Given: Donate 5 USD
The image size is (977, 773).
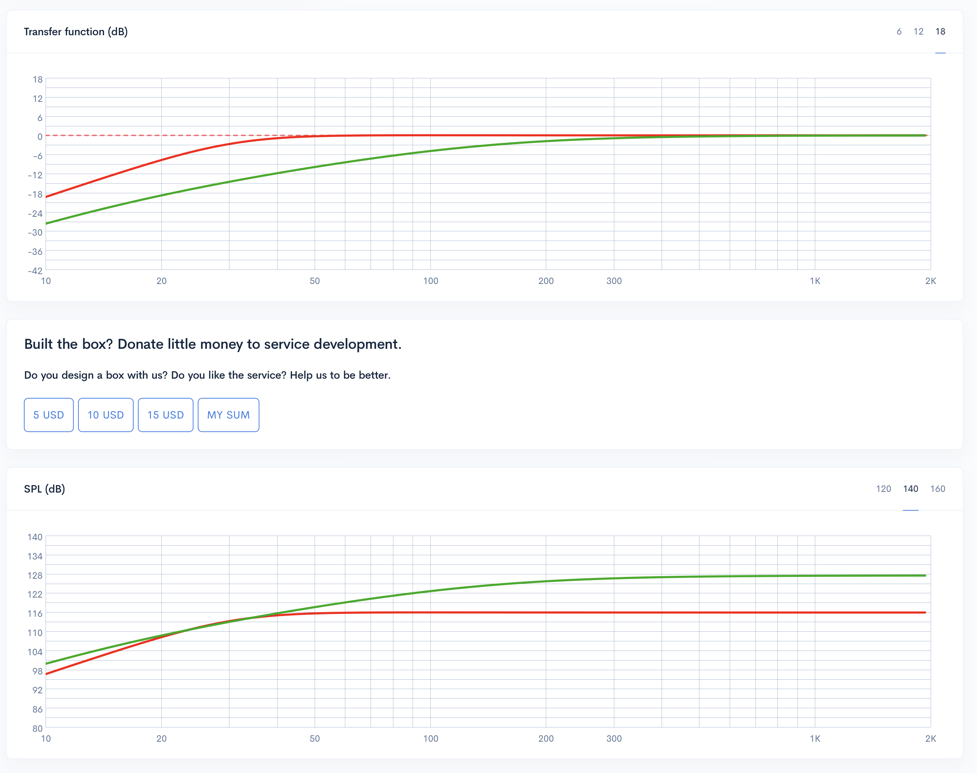Looking at the screenshot, I should [48, 415].
